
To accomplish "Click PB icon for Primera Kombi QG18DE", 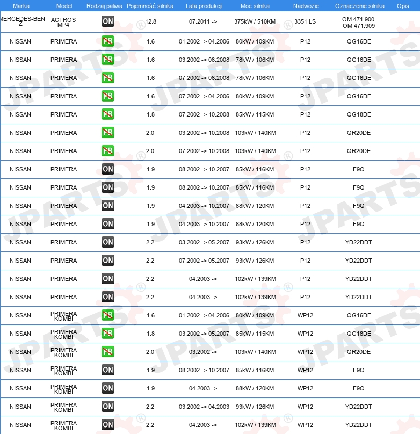I will (107, 334).
